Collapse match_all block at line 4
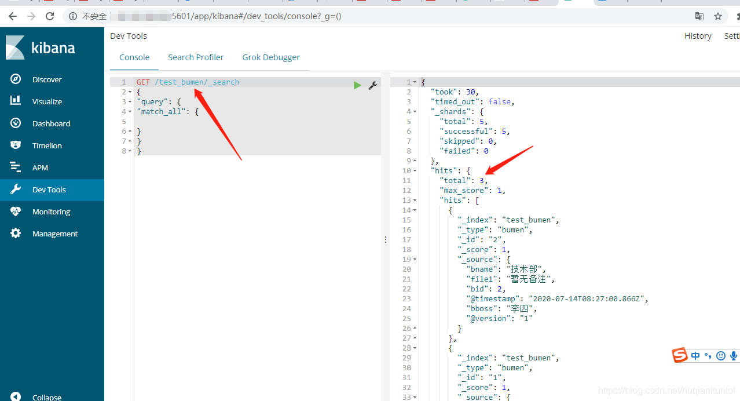Image resolution: width=740 pixels, height=401 pixels. tap(130, 112)
